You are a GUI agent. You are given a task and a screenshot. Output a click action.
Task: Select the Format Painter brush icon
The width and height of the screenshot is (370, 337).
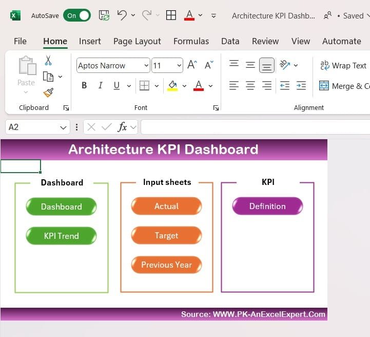(48, 92)
